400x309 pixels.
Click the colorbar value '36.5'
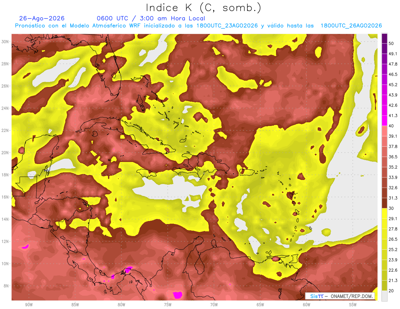coord(393,157)
